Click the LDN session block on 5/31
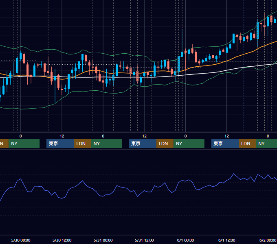The width and height of the screenshot is (277, 244). click(x=165, y=144)
